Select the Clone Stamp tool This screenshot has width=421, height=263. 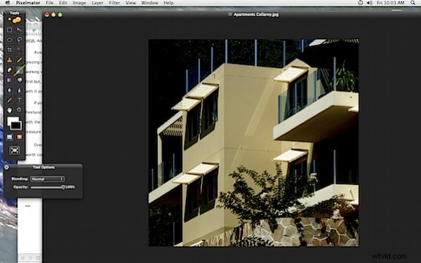[x=9, y=60]
